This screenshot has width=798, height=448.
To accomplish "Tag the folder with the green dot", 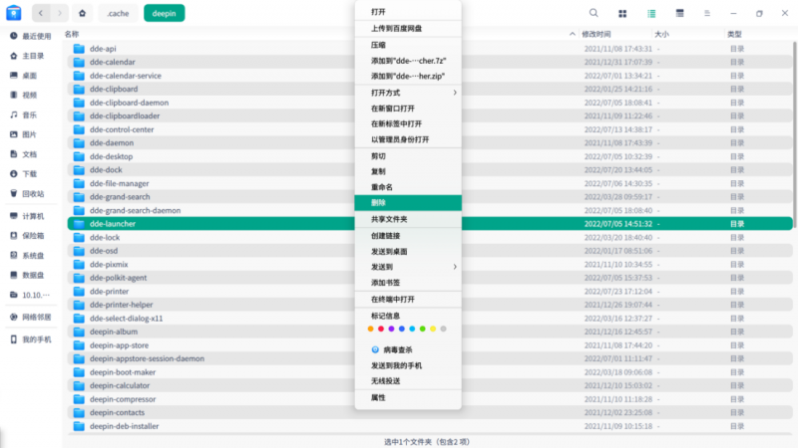I will (x=422, y=330).
